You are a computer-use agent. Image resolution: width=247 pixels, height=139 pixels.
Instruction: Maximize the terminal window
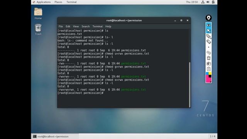(x=181, y=20)
